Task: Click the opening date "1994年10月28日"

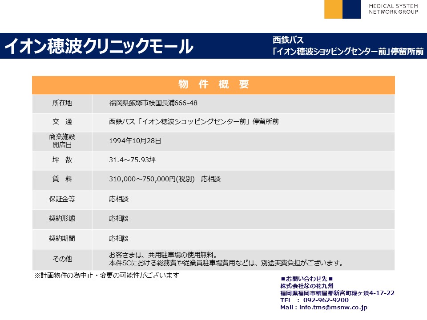Action: click(135, 141)
